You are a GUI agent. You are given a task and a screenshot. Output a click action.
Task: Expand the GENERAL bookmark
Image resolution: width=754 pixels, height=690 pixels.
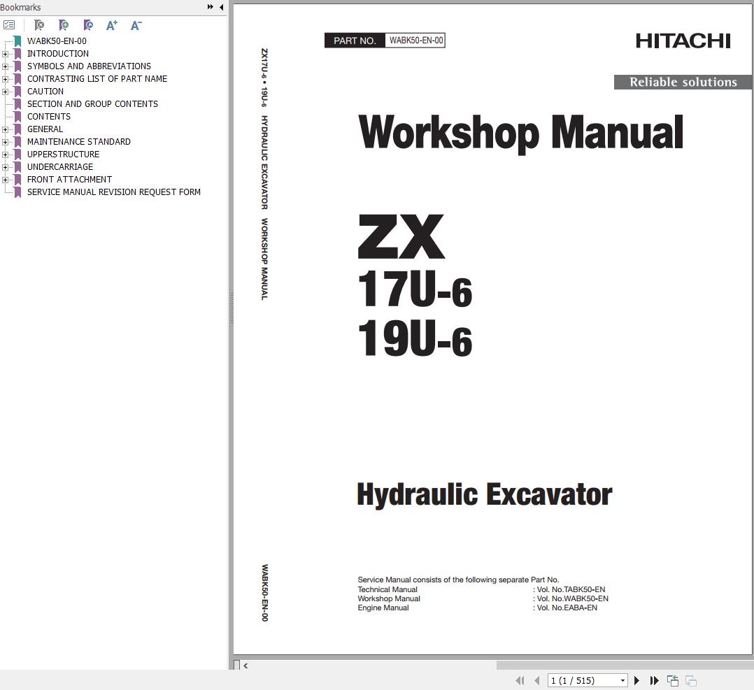pyautogui.click(x=6, y=129)
